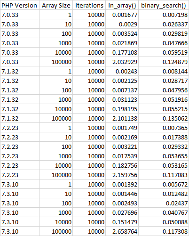Select the 2.032929 cell
189x236 pixels.
(122, 62)
